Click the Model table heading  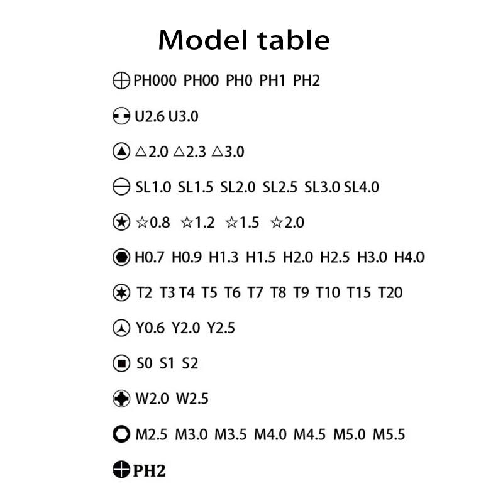pyautogui.click(x=244, y=40)
